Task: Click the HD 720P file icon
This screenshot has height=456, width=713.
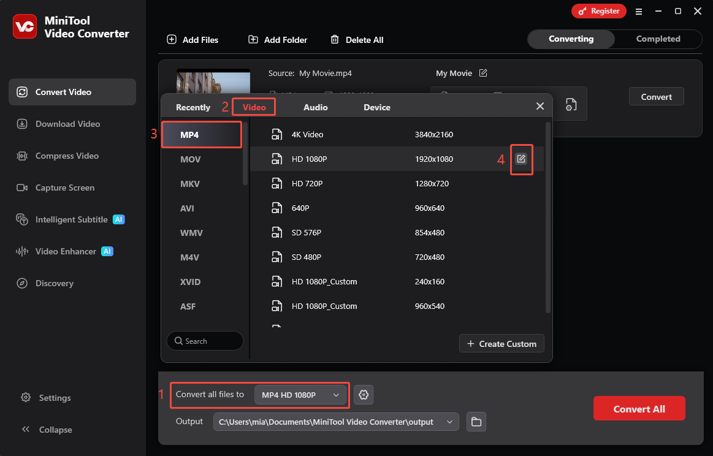Action: [x=276, y=183]
